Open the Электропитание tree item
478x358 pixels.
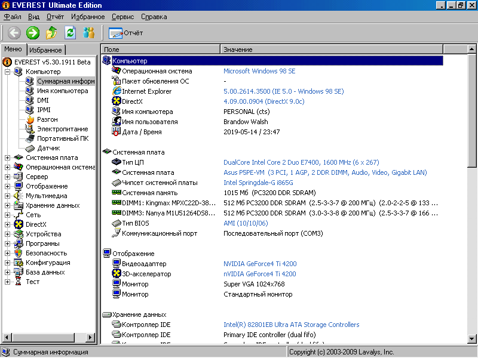coord(62,129)
